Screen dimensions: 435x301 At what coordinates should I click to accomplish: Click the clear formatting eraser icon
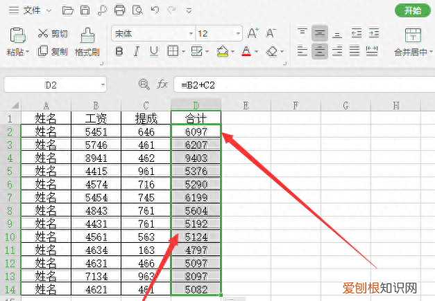271,51
